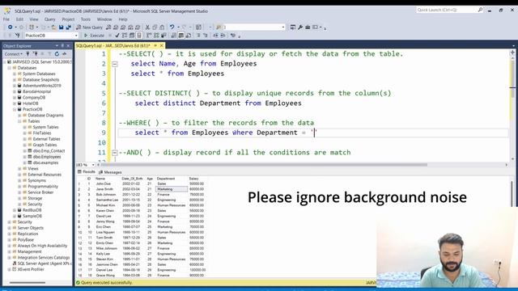Open the editor zoom percentage dropdown
This screenshot has height=291, width=518.
93,165
